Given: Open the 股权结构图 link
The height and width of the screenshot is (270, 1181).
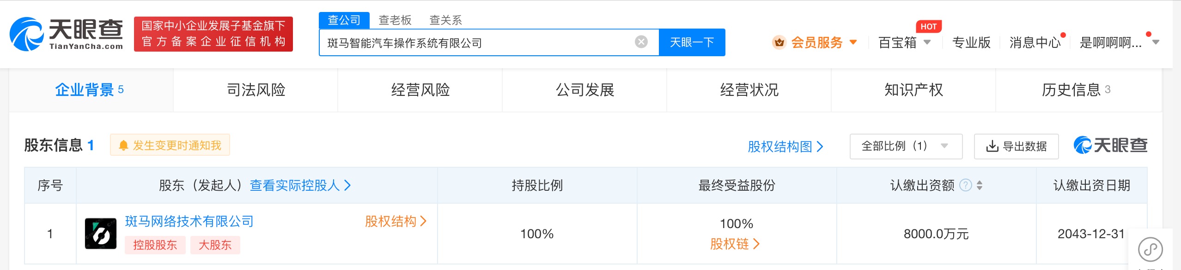Looking at the screenshot, I should (785, 147).
